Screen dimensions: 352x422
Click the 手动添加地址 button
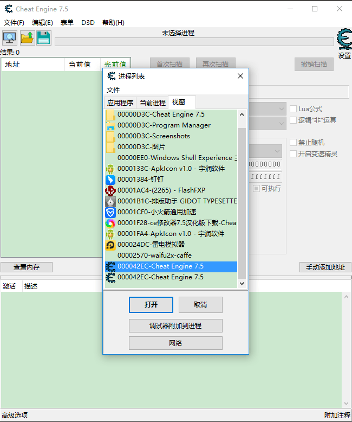pyautogui.click(x=325, y=267)
